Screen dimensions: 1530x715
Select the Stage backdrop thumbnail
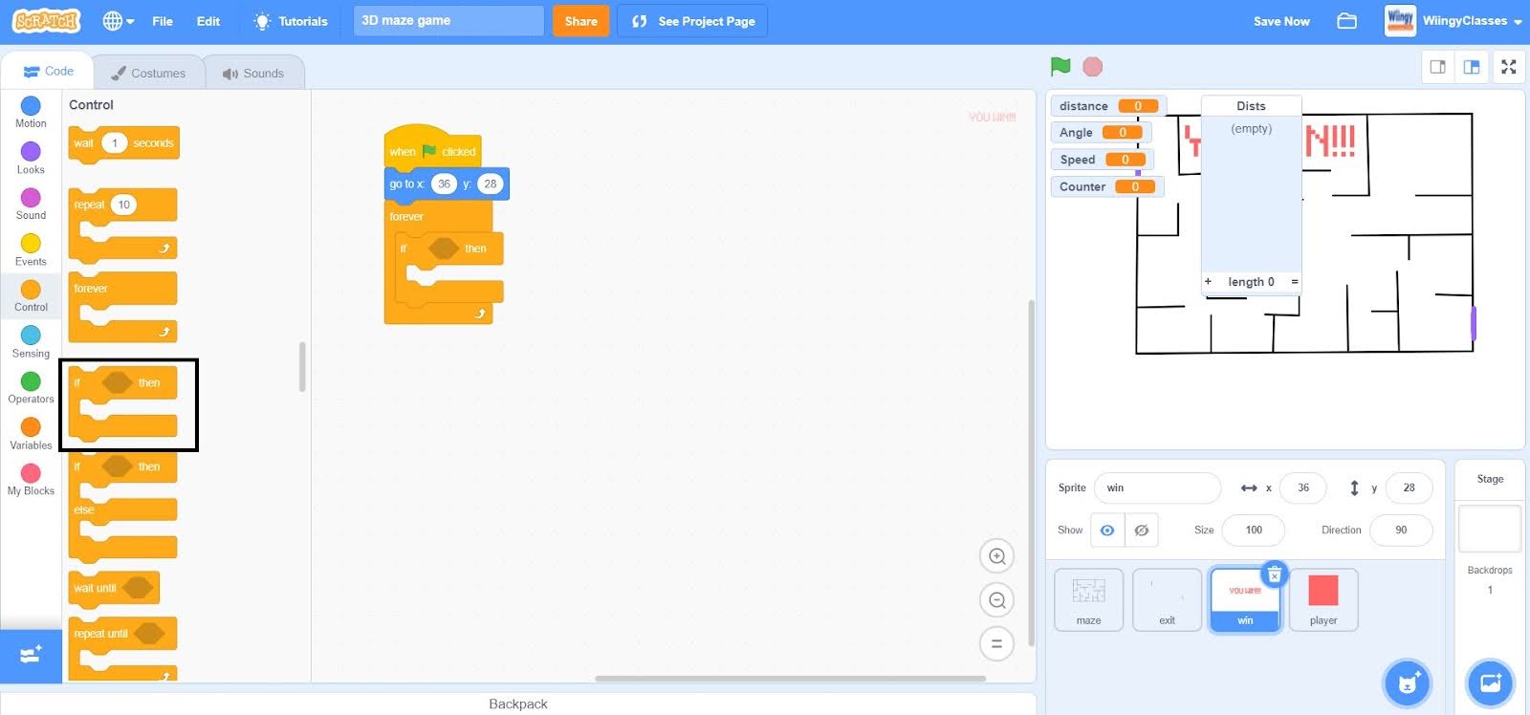point(1490,529)
